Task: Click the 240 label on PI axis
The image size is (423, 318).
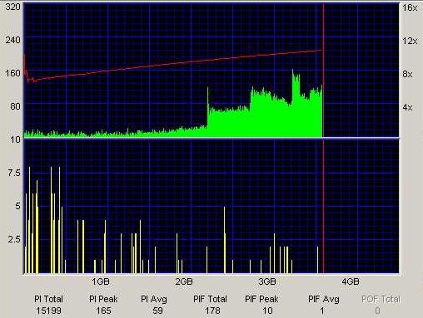Action: click(12, 40)
